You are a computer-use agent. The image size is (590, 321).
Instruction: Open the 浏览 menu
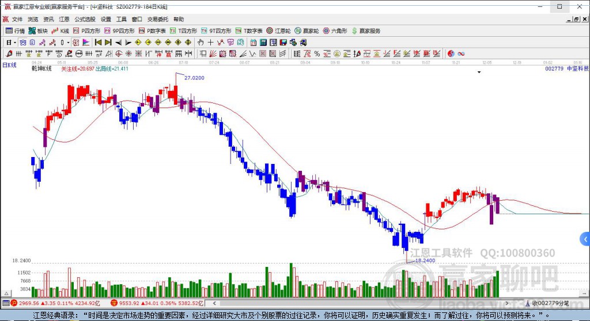(x=33, y=19)
